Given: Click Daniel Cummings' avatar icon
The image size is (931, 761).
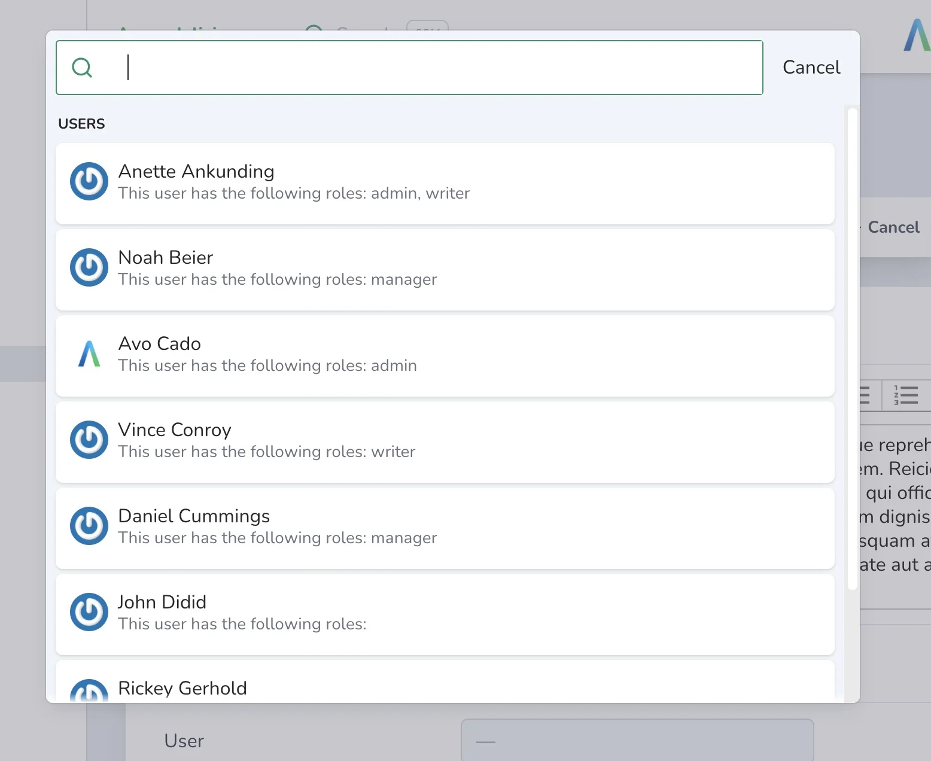Looking at the screenshot, I should tap(89, 526).
